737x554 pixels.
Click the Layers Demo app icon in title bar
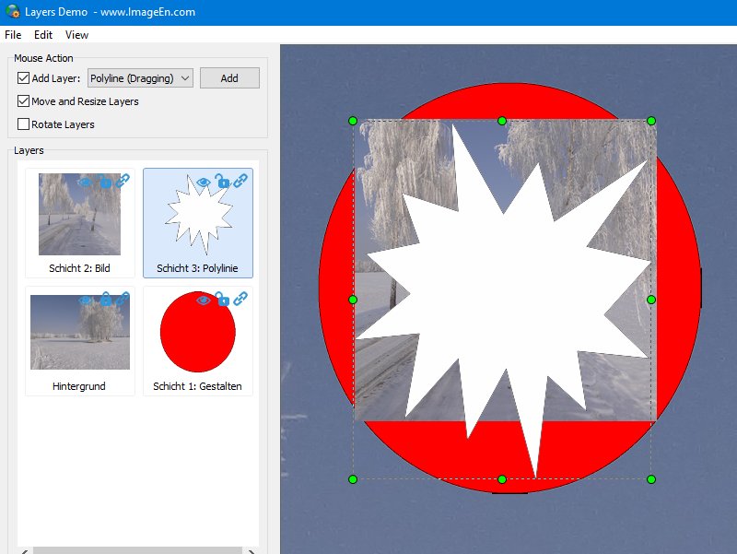pyautogui.click(x=13, y=11)
